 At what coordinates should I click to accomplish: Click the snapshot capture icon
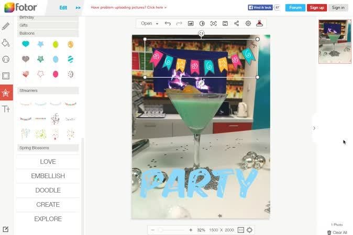point(213,23)
